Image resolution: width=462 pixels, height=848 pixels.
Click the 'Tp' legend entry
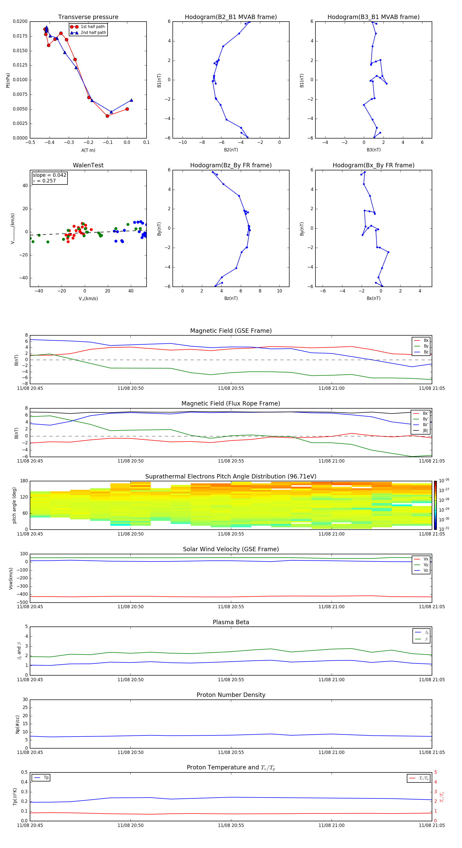pos(41,778)
